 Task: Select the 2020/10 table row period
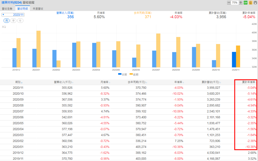coord(18,94)
